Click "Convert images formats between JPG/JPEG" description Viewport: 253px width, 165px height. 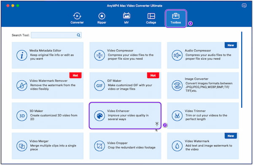coord(209,87)
